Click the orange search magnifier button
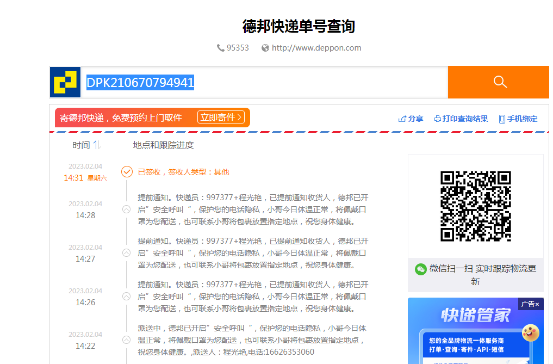 (x=498, y=82)
